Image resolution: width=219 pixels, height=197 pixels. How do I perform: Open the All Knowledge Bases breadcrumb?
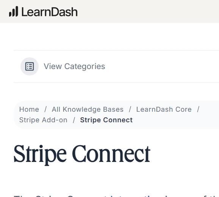pos(88,109)
